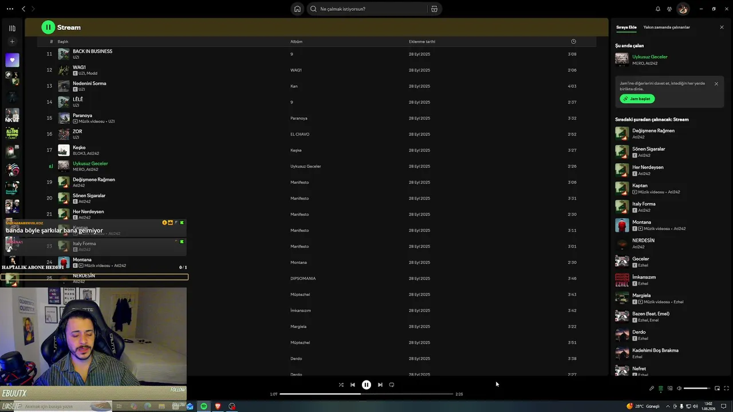
Task: Pause playback in the player bar
Action: point(366,385)
